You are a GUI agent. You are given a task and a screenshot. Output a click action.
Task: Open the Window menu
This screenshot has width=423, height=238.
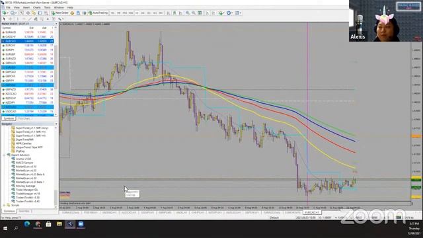tap(59, 7)
